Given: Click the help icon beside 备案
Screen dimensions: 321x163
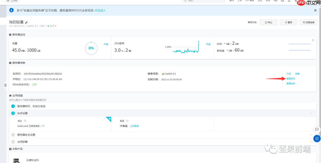Looking at the screenshot, I should click(127, 121).
